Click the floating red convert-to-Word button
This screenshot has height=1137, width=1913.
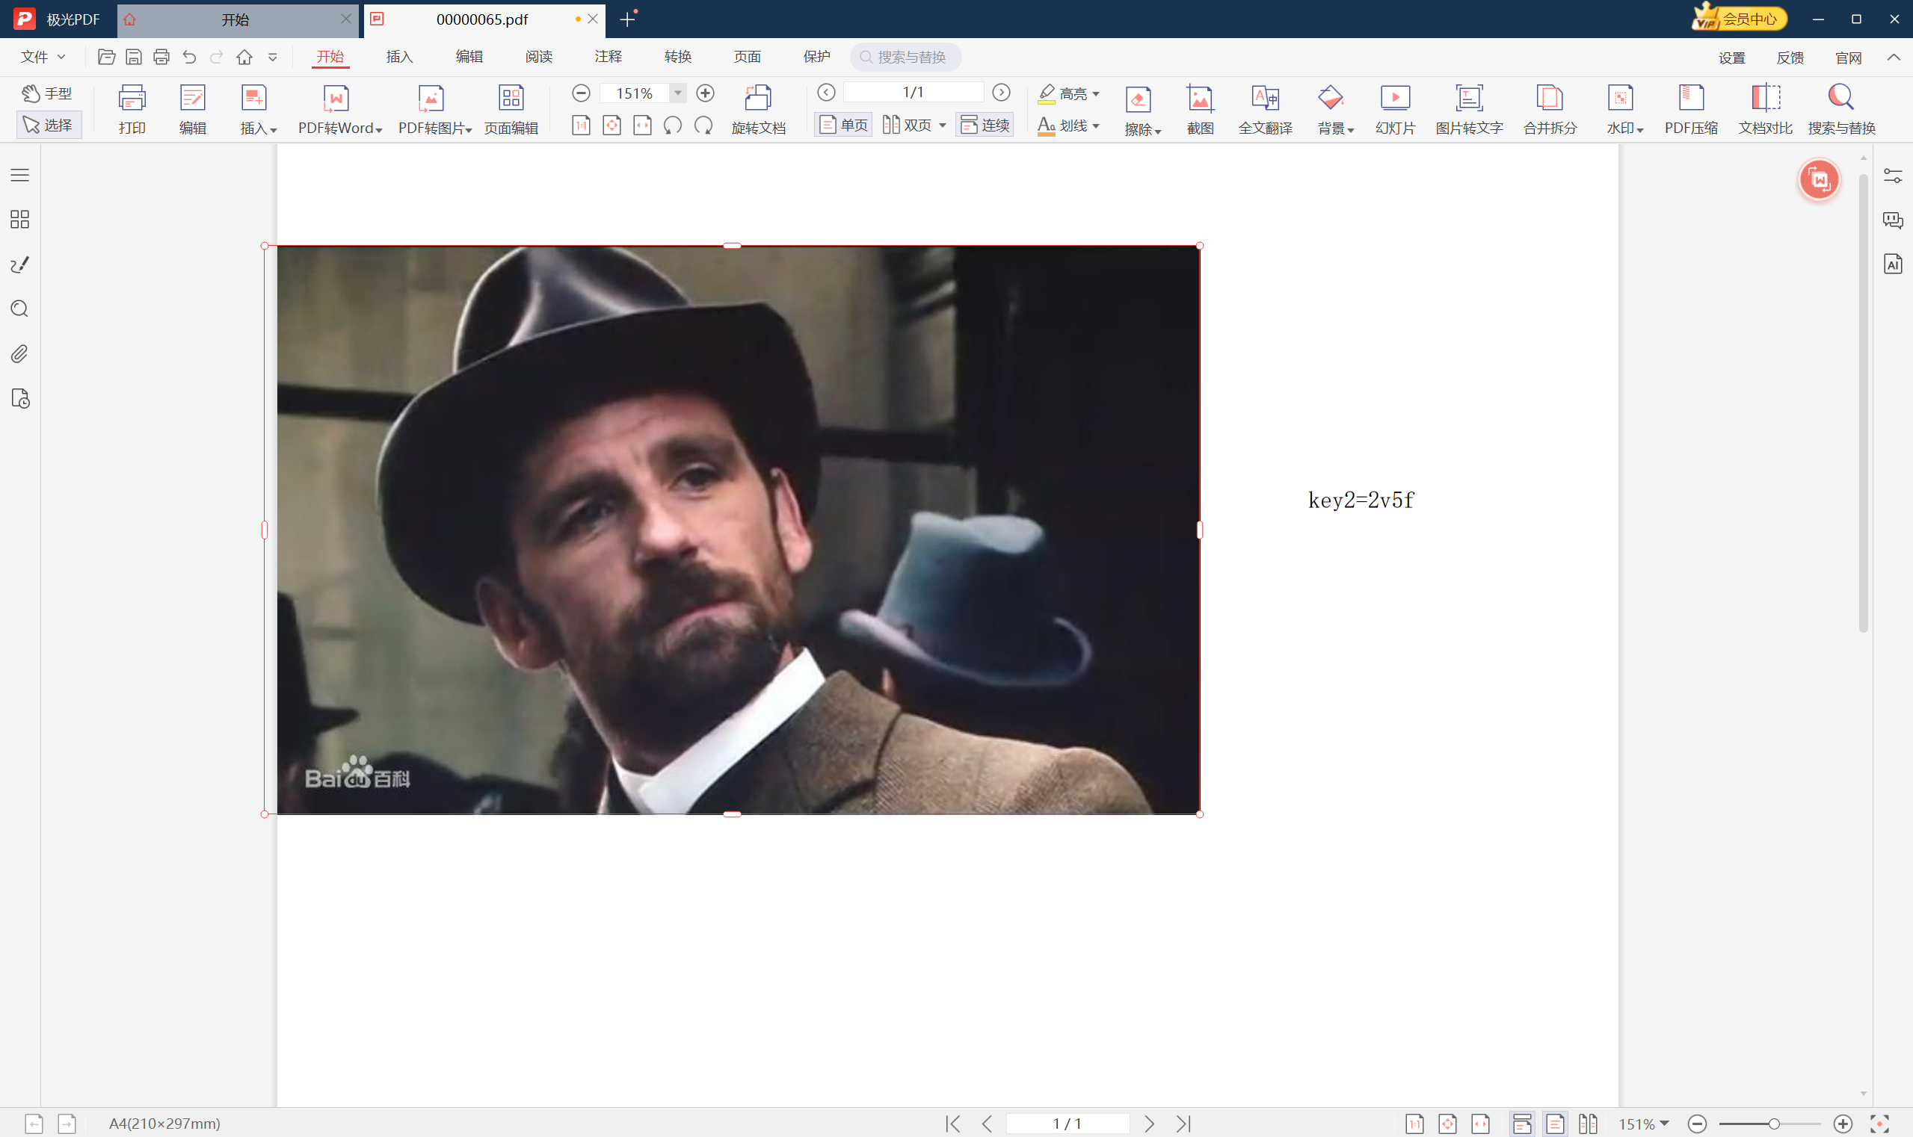pos(1820,180)
